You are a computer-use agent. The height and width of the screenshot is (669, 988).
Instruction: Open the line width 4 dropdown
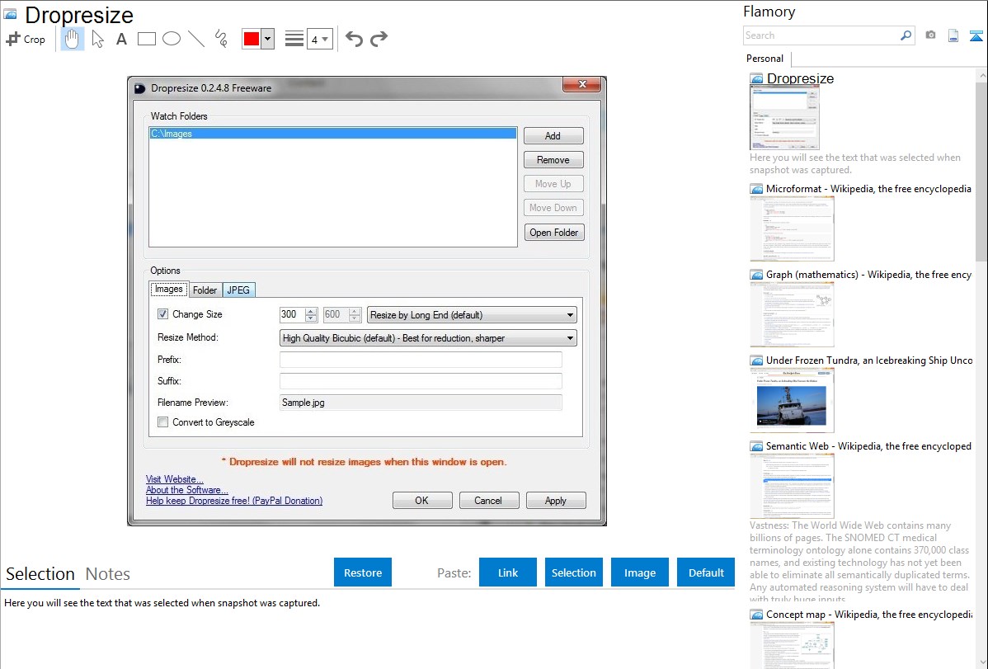pos(319,39)
